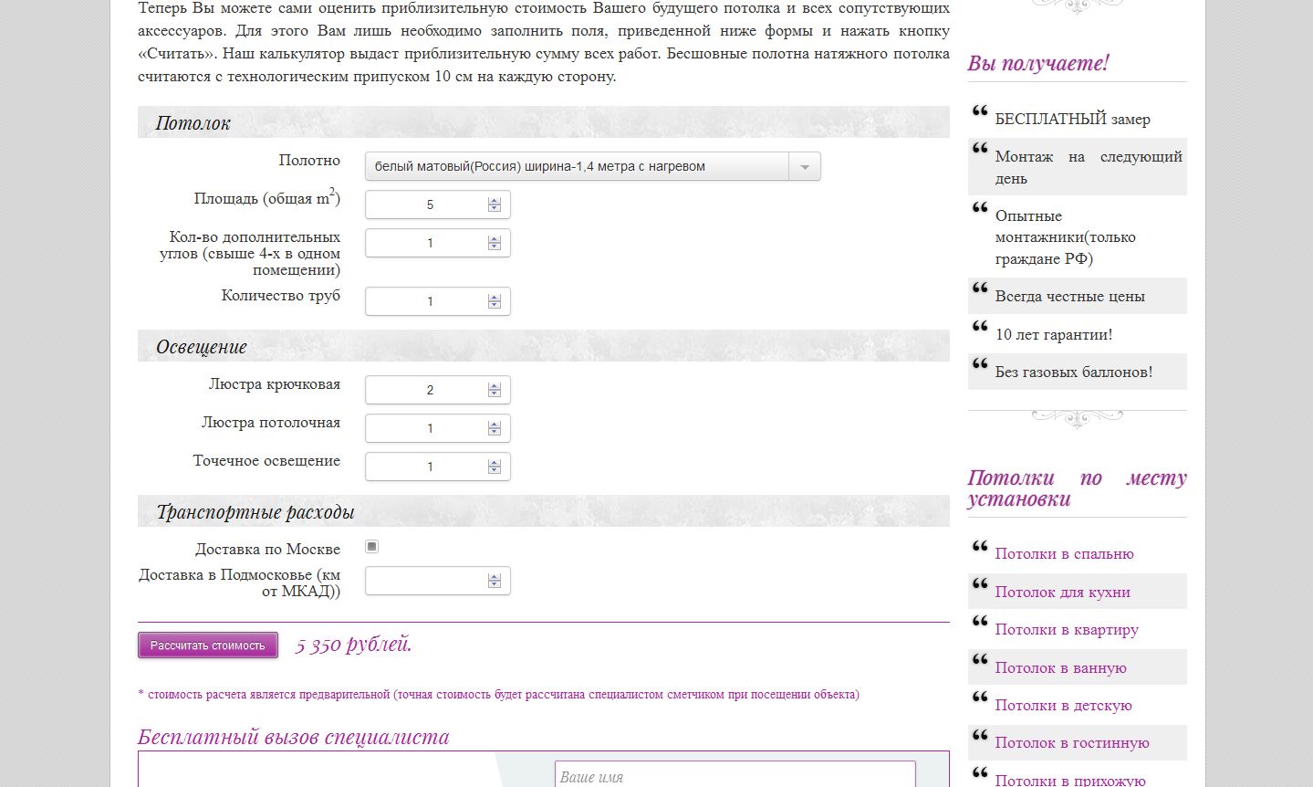Click the Бесплатный вызов специалиста heading
This screenshot has height=787, width=1313.
coord(293,737)
